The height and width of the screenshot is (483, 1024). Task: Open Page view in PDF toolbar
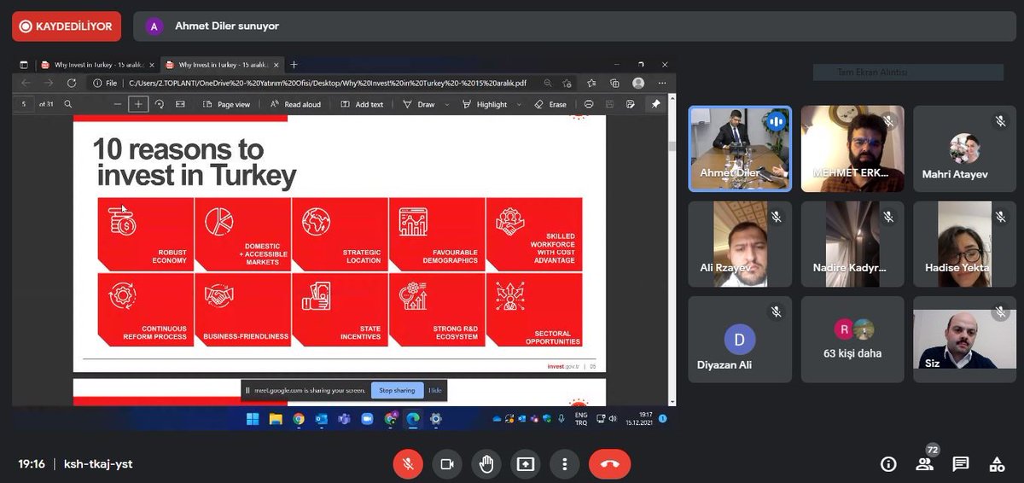pyautogui.click(x=226, y=104)
